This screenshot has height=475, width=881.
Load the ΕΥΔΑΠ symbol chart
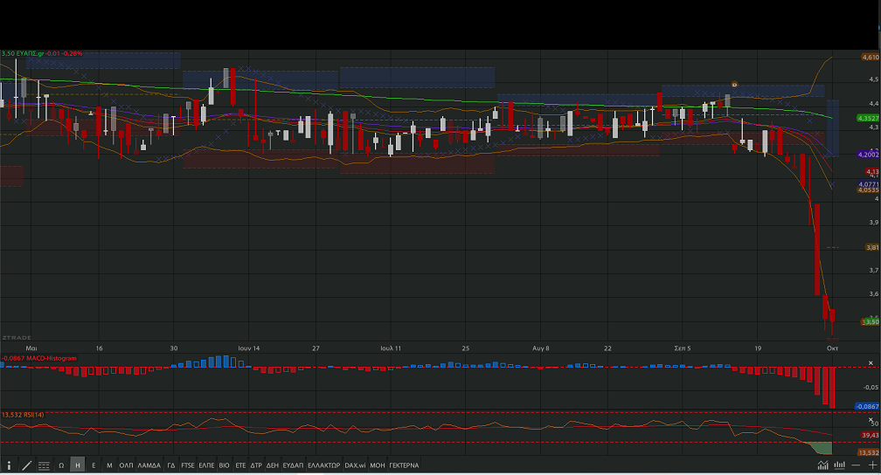pos(293,465)
